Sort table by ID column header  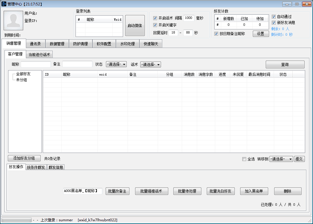pyautogui.click(x=52, y=74)
